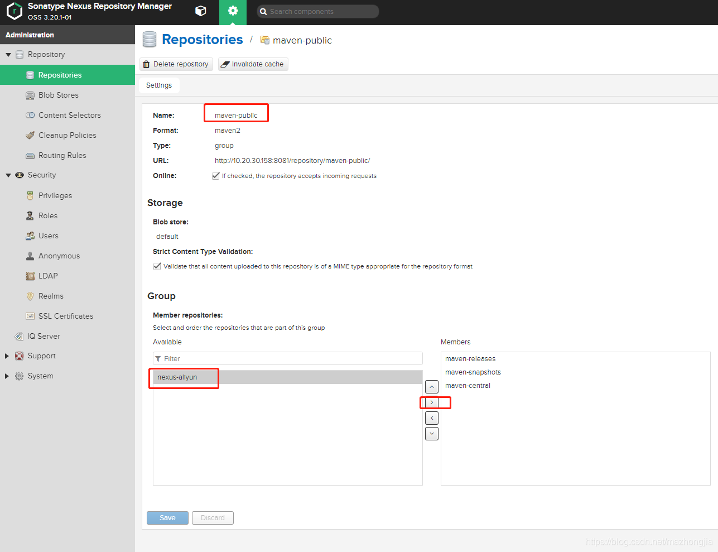The width and height of the screenshot is (718, 552).
Task: Collapse the Security tree section
Action: pos(8,175)
